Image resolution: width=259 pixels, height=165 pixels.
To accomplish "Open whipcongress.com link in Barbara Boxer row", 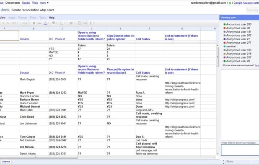I will [179, 100].
